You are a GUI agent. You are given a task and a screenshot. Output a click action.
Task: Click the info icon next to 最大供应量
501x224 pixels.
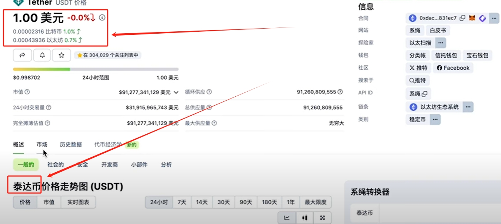[x=214, y=123]
